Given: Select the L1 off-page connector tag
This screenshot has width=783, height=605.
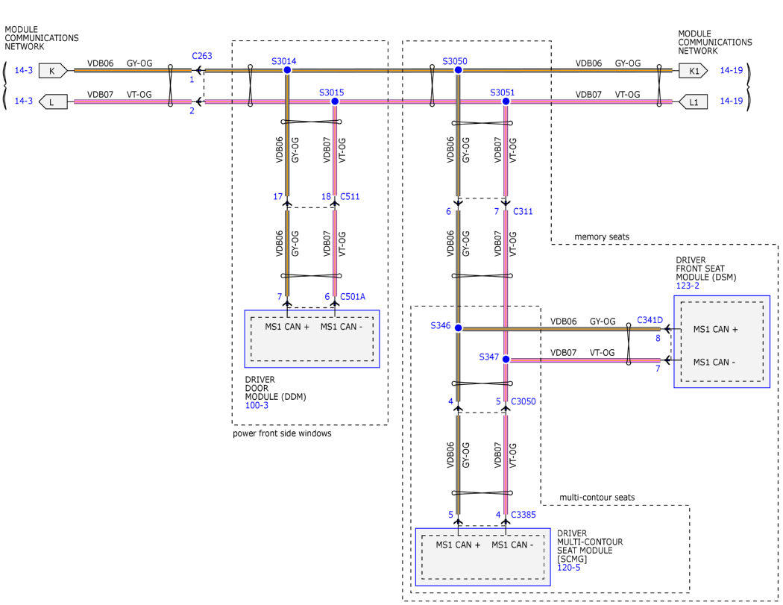Looking at the screenshot, I should tap(692, 101).
